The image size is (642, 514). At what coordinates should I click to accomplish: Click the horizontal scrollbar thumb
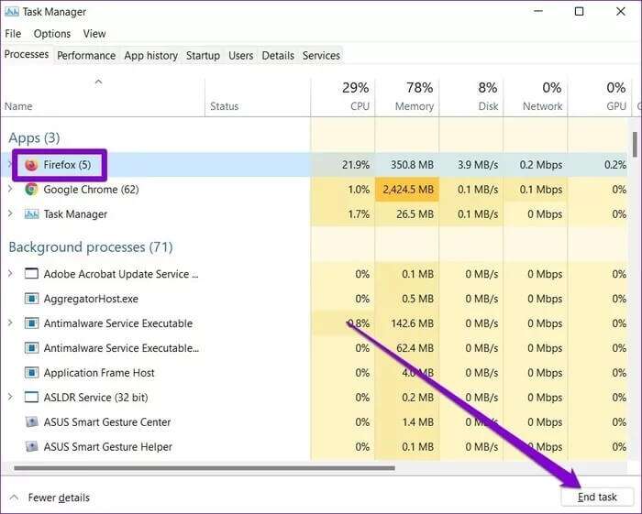(x=205, y=468)
